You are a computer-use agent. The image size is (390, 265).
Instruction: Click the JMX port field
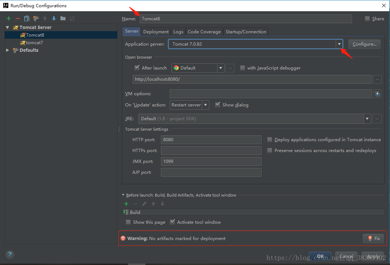211,161
